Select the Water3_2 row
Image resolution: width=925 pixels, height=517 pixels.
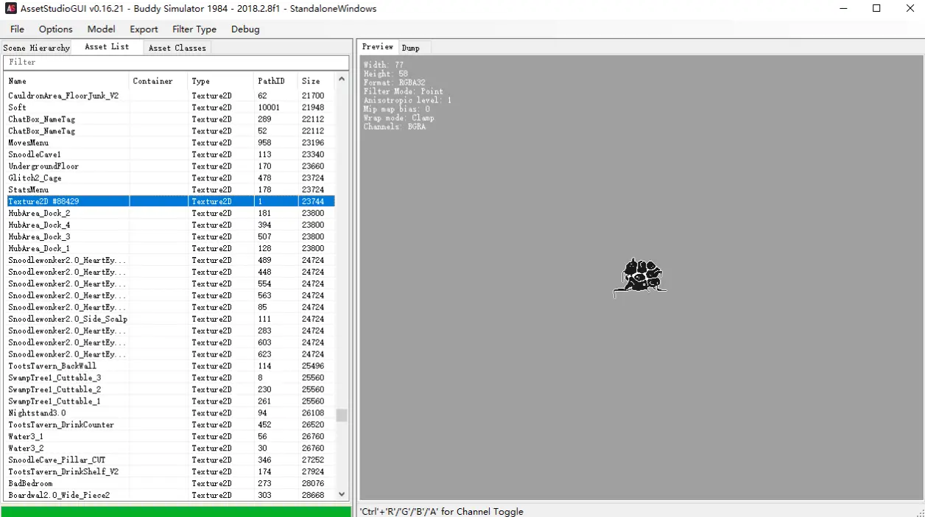pos(169,449)
